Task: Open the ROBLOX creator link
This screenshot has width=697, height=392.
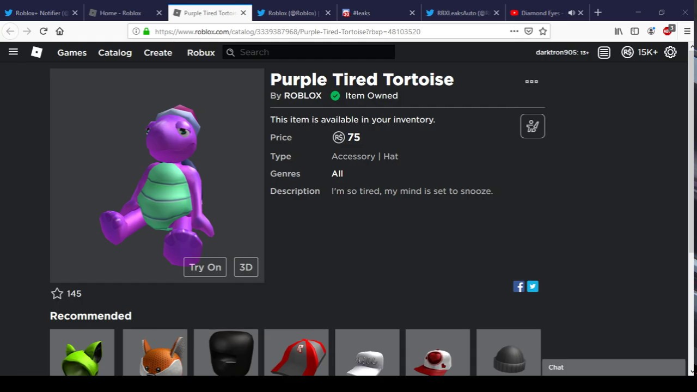Action: (303, 96)
